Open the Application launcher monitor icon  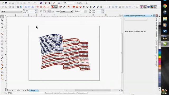(x=54, y=3)
